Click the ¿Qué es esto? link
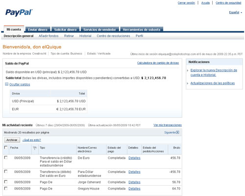Image resolution: width=245 pixels, height=196 pixels. point(32,140)
